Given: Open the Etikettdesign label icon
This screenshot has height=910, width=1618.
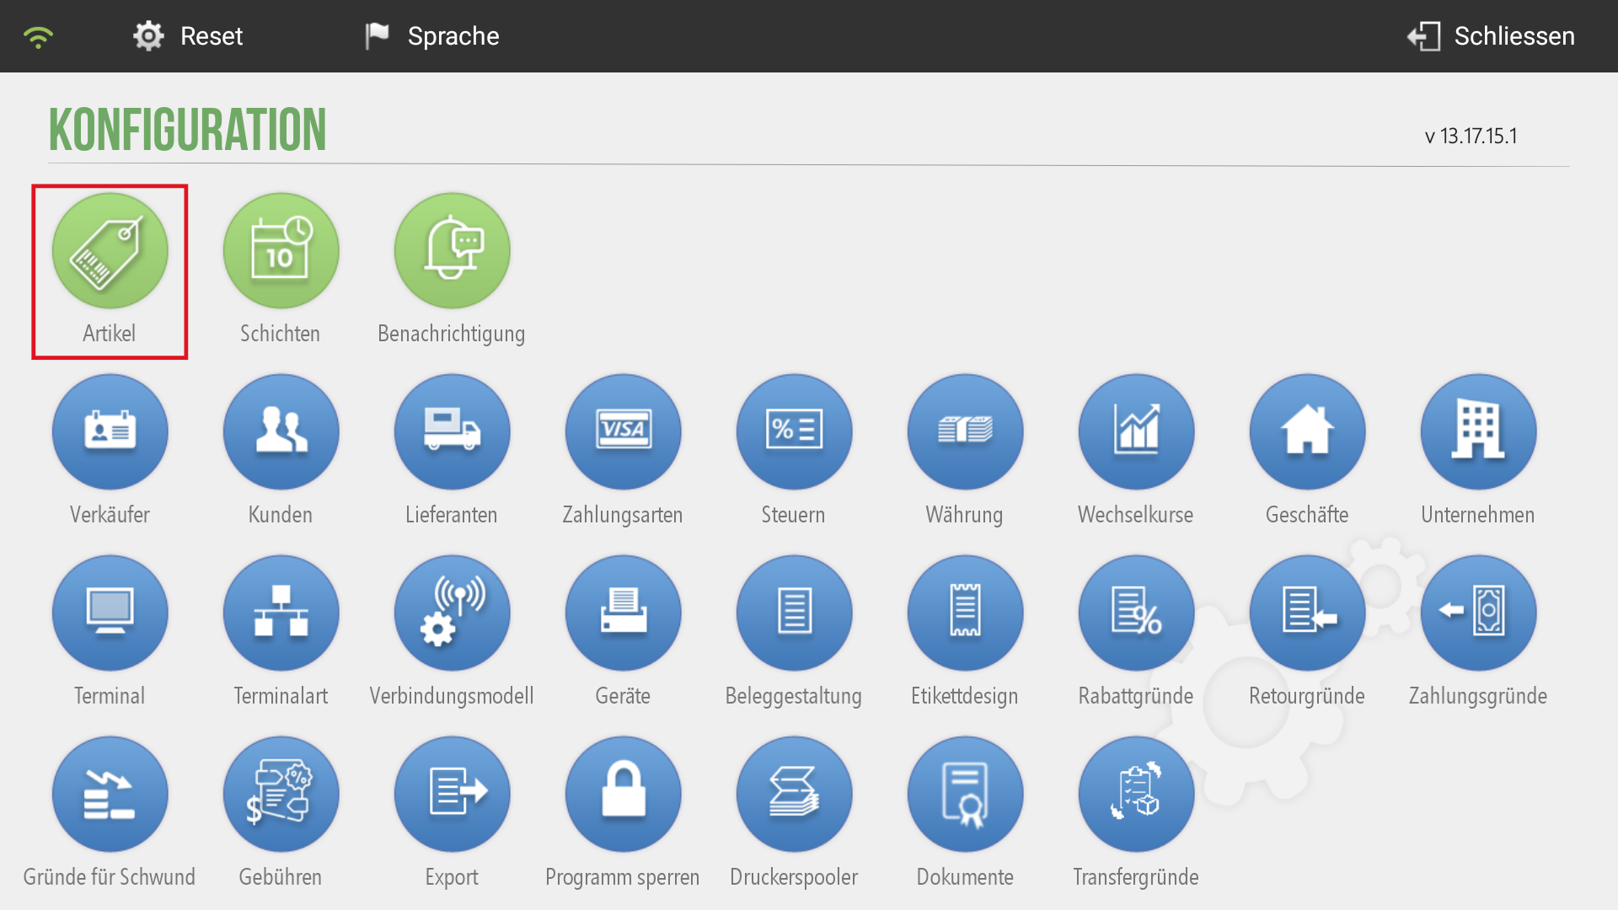Looking at the screenshot, I should tap(966, 613).
